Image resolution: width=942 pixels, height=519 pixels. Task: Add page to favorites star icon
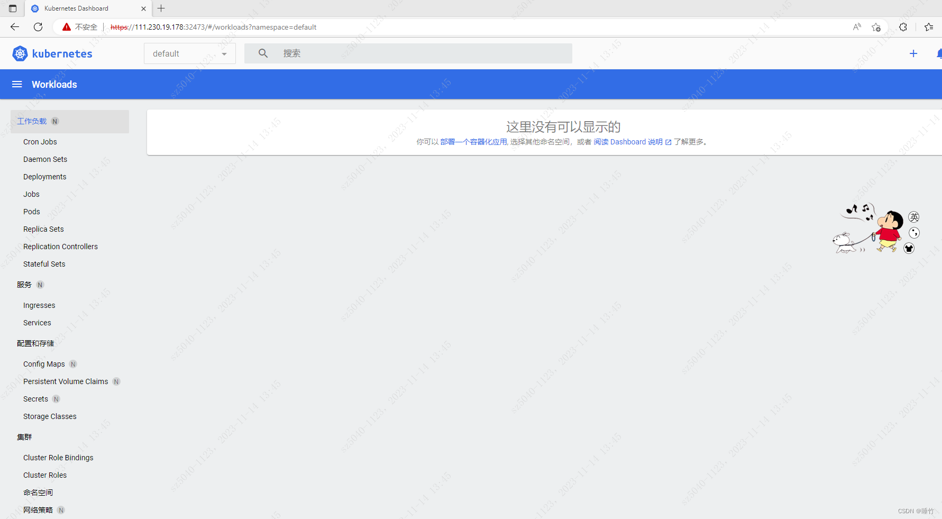click(x=876, y=27)
